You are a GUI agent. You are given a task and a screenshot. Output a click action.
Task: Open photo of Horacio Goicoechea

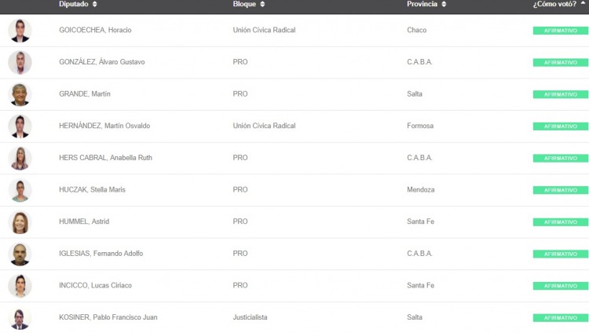click(20, 31)
